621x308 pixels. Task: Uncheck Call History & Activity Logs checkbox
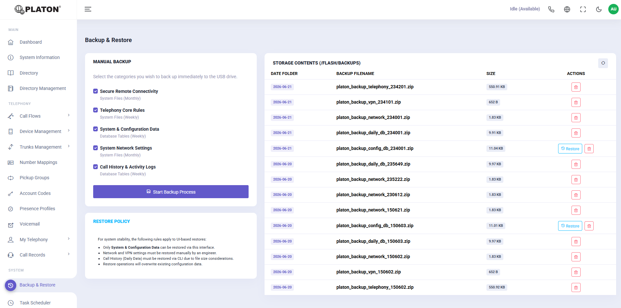click(95, 167)
